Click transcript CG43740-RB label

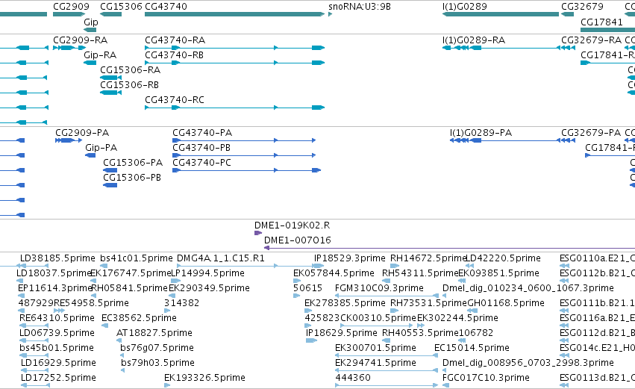click(174, 55)
